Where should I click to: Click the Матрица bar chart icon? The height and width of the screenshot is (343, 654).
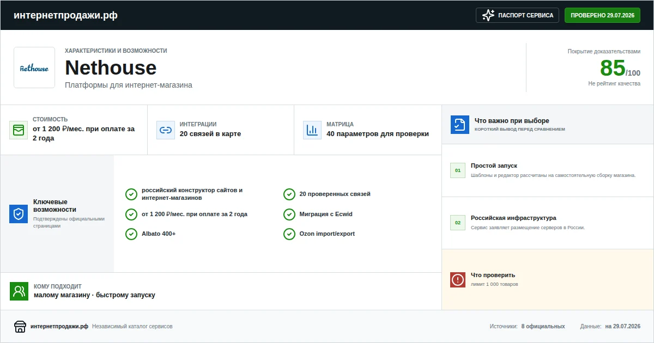tap(312, 130)
